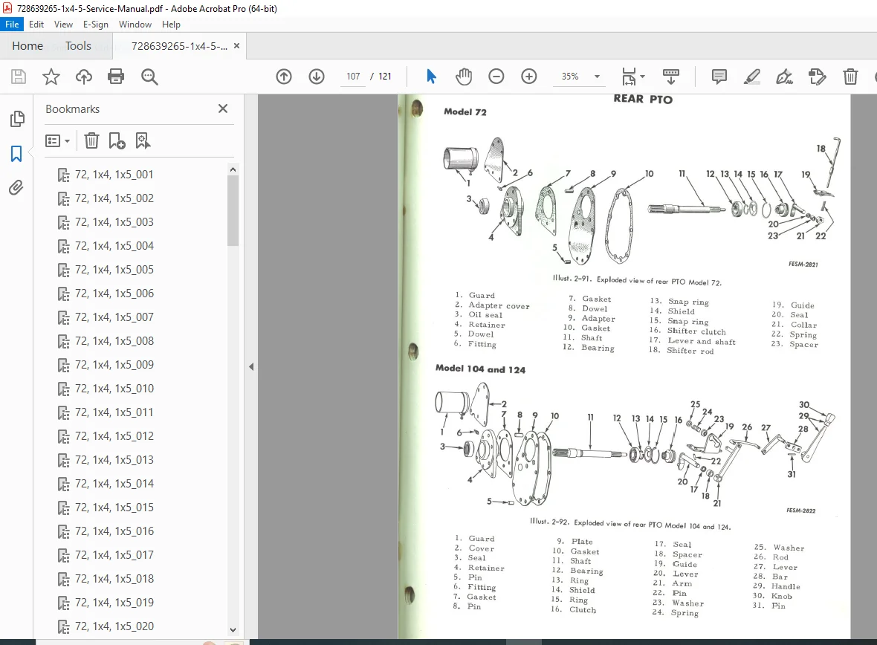Switch to the Tools tab

[x=78, y=46]
